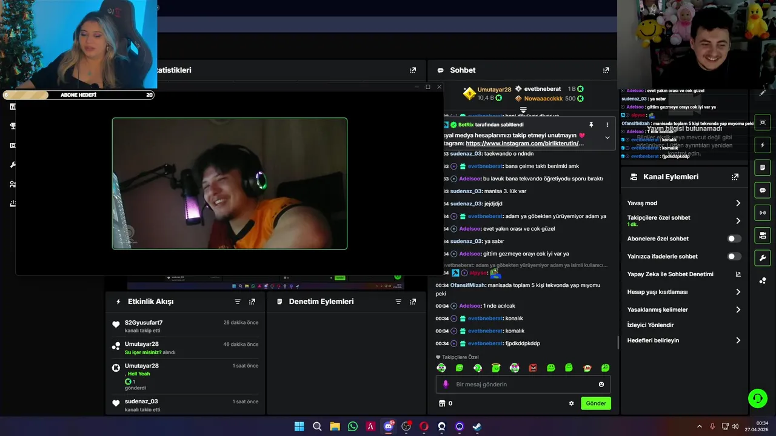776x436 pixels.
Task: Expand Yavaş mod settings
Action: point(684,203)
